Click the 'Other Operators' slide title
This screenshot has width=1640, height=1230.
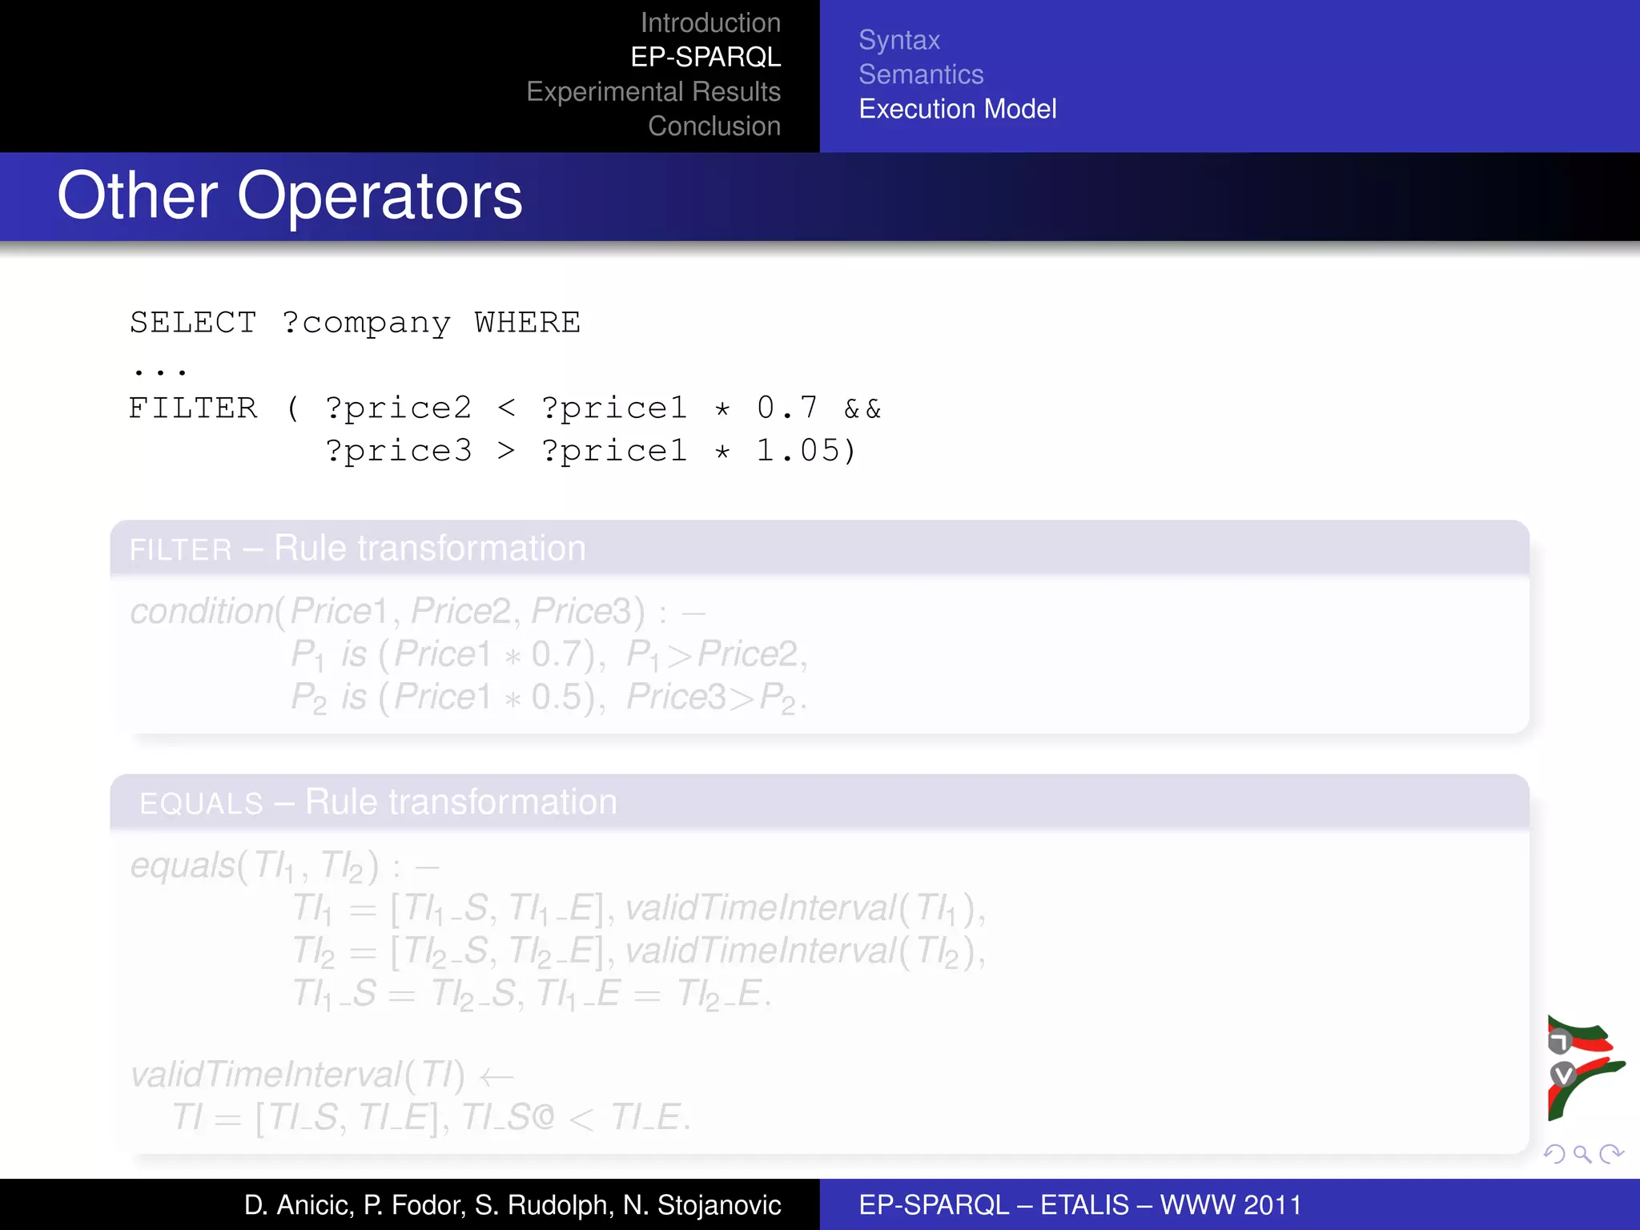pos(290,196)
